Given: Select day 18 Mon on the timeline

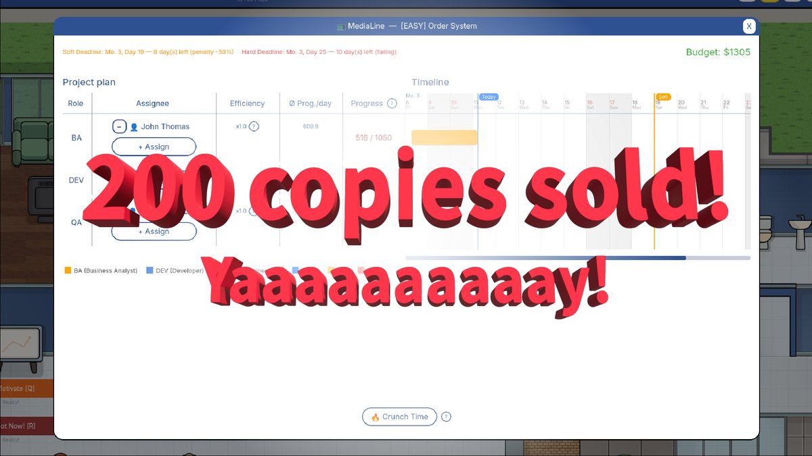Looking at the screenshot, I should coord(635,105).
